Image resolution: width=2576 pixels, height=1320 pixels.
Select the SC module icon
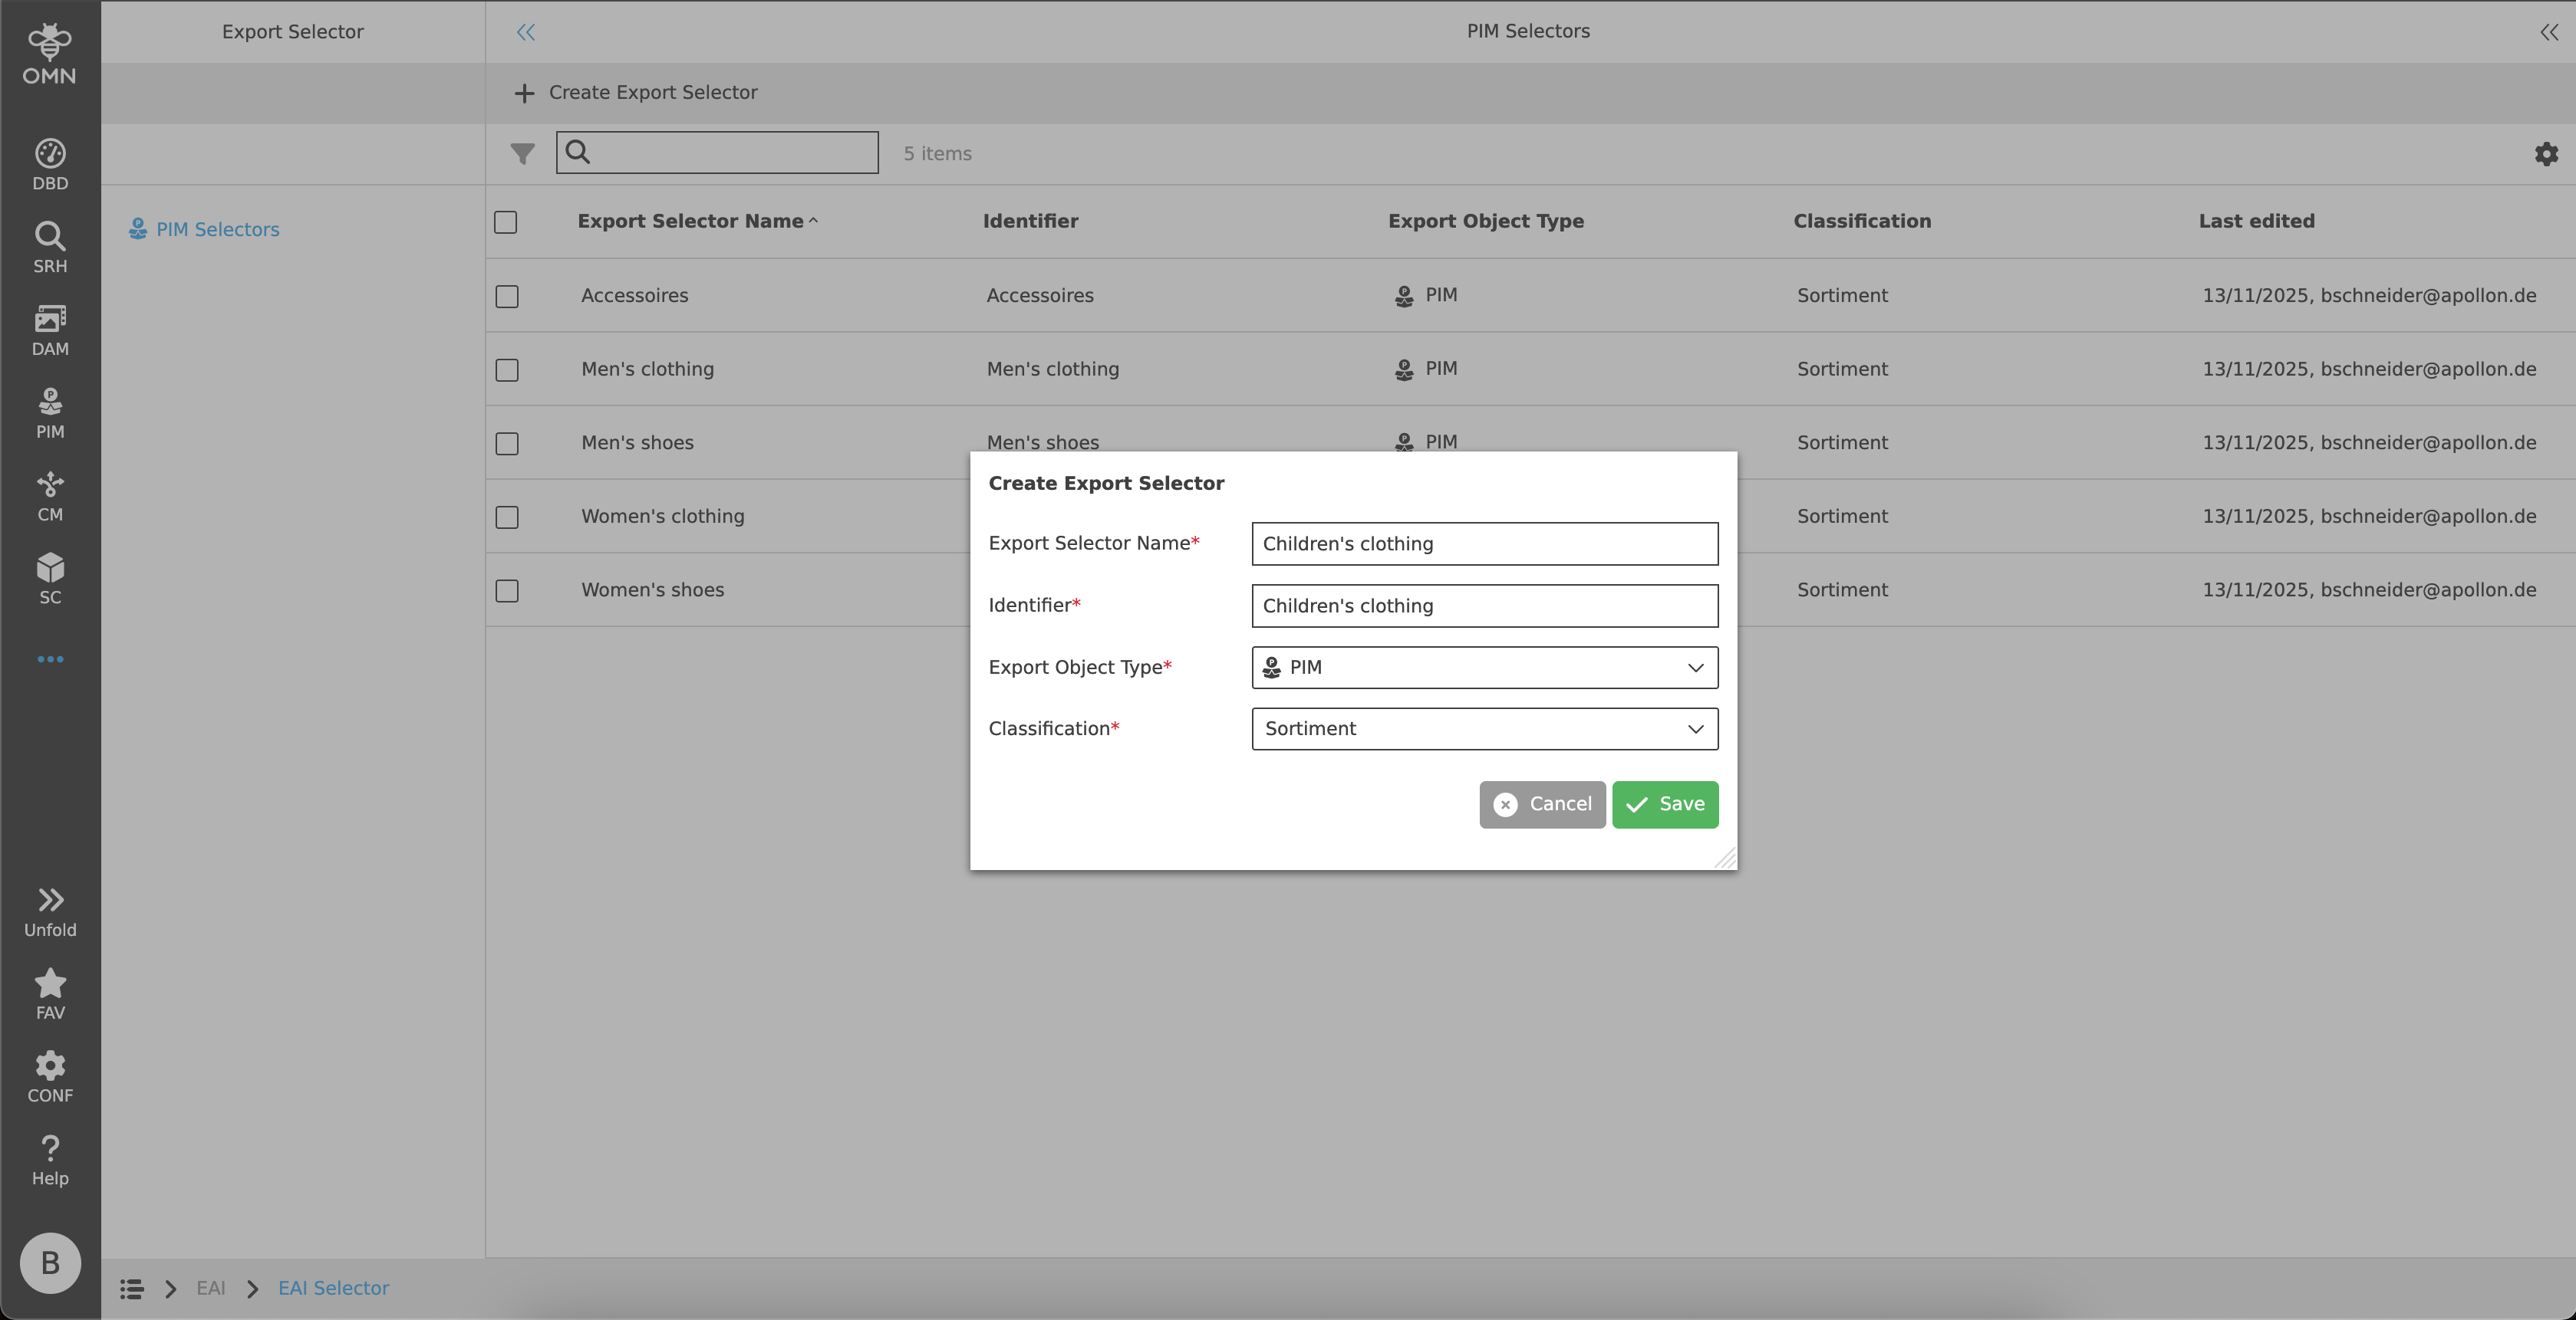pyautogui.click(x=49, y=576)
